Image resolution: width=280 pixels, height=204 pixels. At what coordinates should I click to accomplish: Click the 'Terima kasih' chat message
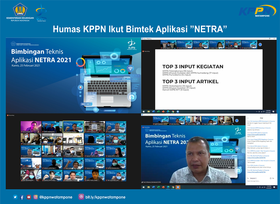251,162
